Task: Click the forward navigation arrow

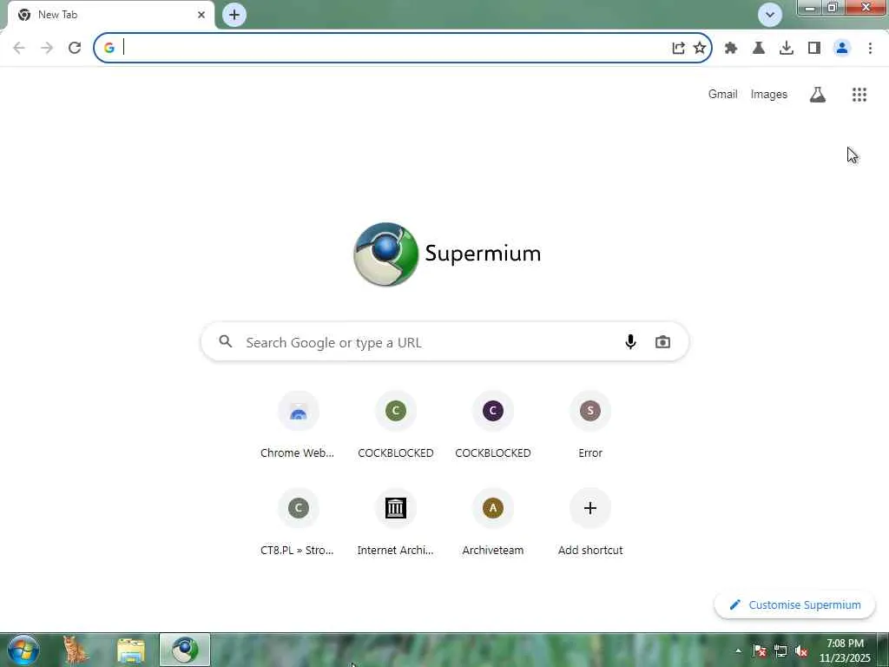Action: coord(47,48)
